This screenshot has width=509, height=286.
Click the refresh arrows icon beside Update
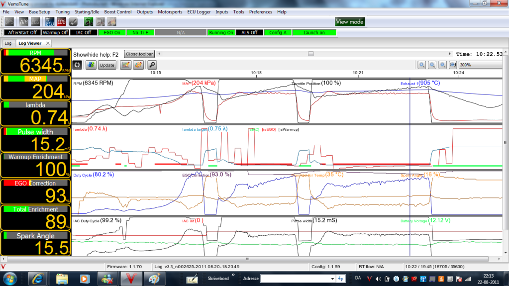(x=77, y=65)
